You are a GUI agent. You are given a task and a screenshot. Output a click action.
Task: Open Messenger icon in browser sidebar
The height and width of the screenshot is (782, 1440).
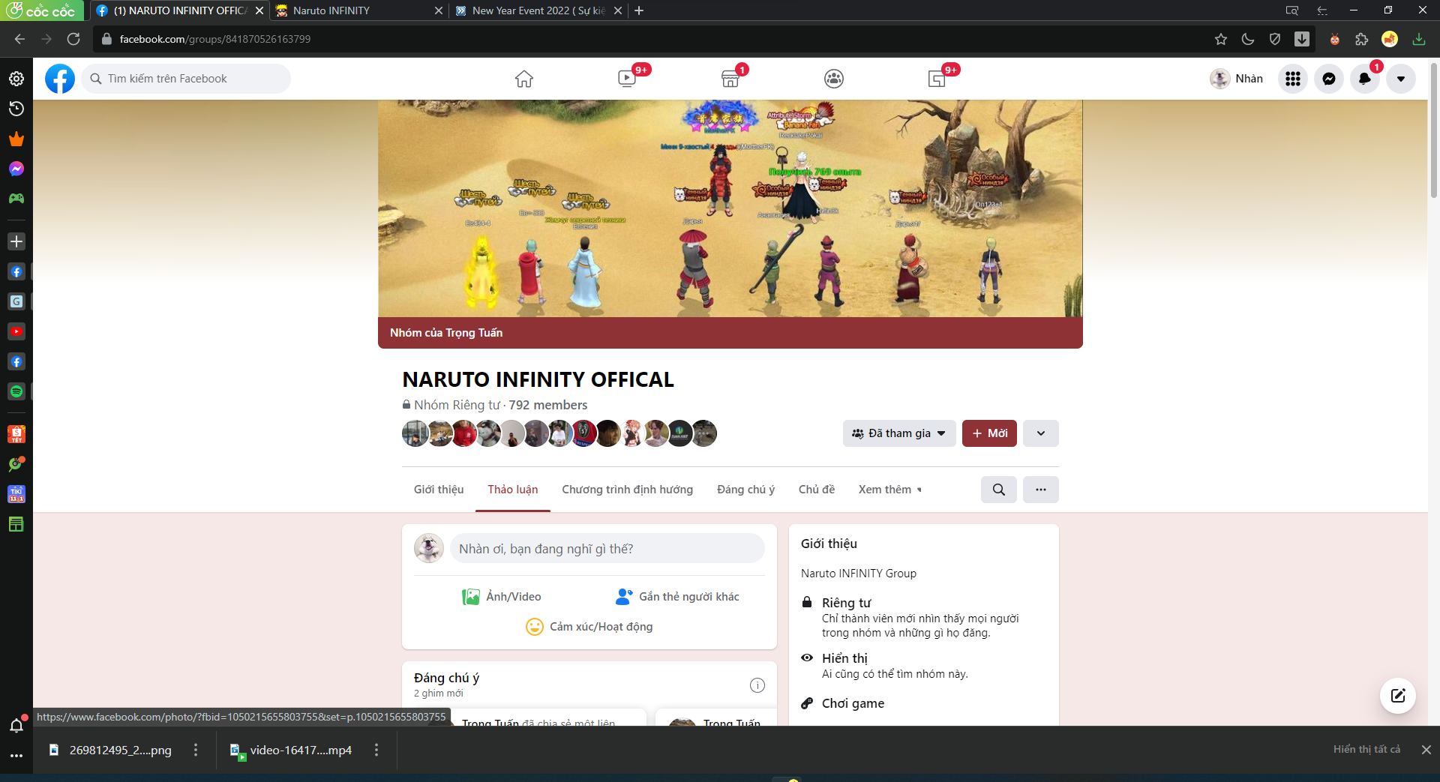[16, 169]
